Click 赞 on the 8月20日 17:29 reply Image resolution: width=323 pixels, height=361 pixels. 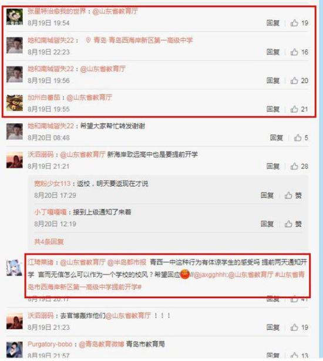point(293,195)
